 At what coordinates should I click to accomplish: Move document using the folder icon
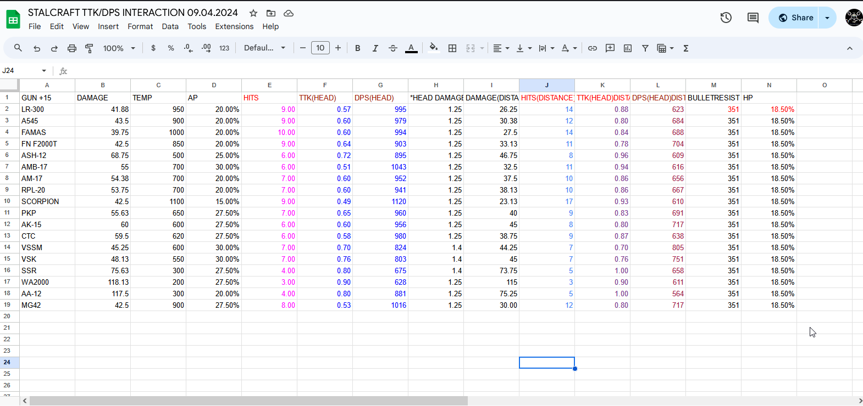[271, 13]
